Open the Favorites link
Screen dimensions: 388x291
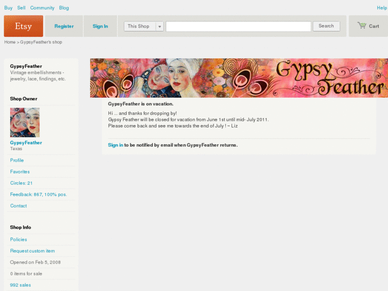20,171
